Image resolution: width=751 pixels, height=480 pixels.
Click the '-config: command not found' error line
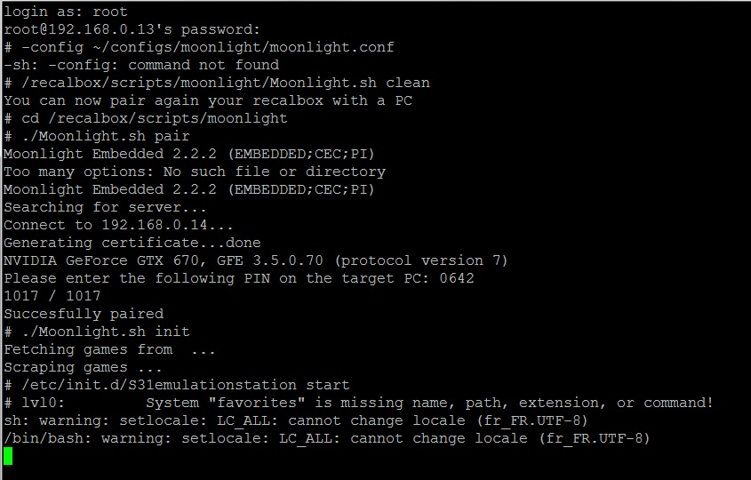click(141, 65)
